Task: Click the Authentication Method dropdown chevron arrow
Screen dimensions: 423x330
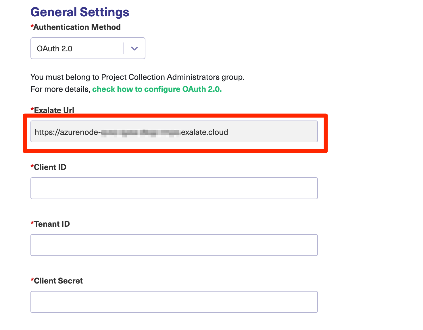Action: click(x=134, y=48)
